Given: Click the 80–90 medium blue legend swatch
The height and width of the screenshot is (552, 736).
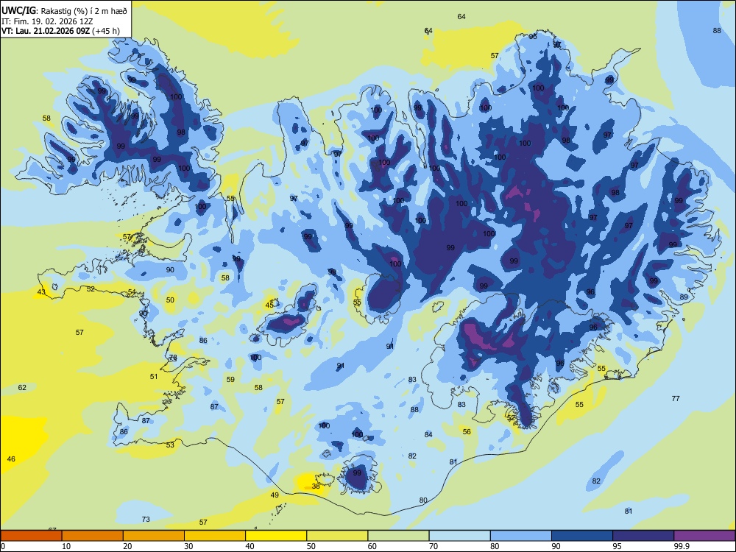Looking at the screenshot, I should point(521,536).
